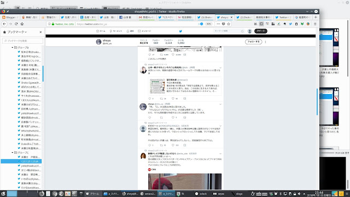Open the three-dot menu beside the Follow button

265,42
